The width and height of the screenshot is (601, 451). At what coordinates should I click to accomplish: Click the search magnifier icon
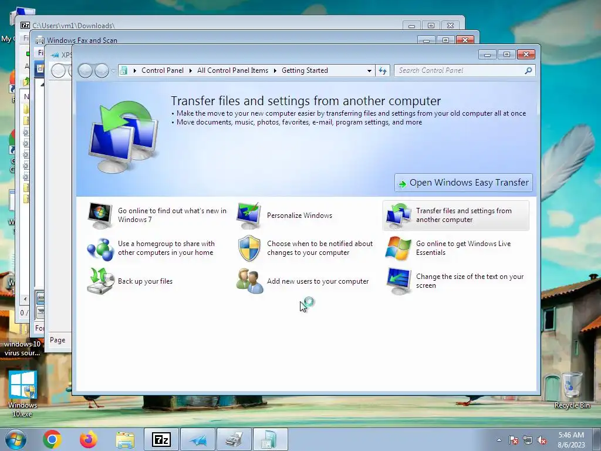(x=528, y=70)
